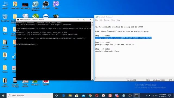This screenshot has height=98, width=174.
Task: Open the taskbar clock and date
Action: pyautogui.click(x=163, y=96)
